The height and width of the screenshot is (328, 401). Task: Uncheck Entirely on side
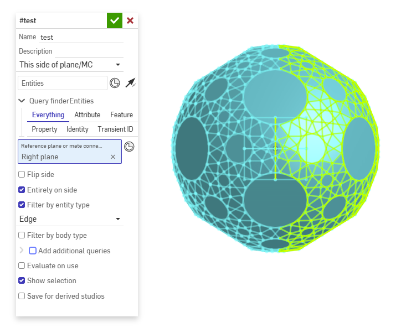coord(22,190)
